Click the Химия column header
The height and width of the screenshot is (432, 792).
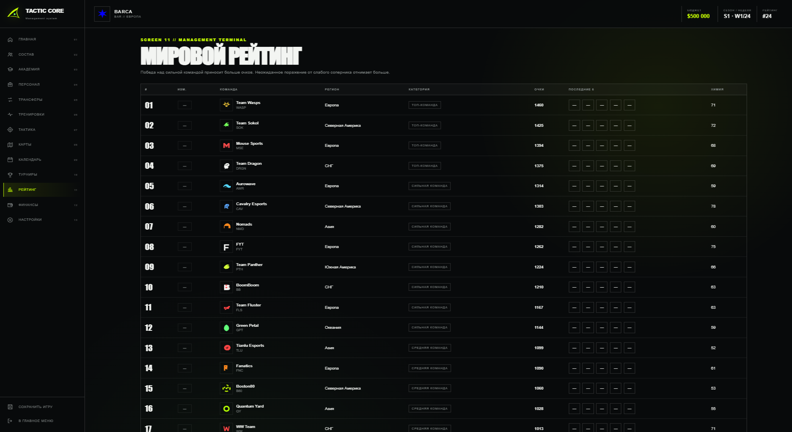[717, 89]
